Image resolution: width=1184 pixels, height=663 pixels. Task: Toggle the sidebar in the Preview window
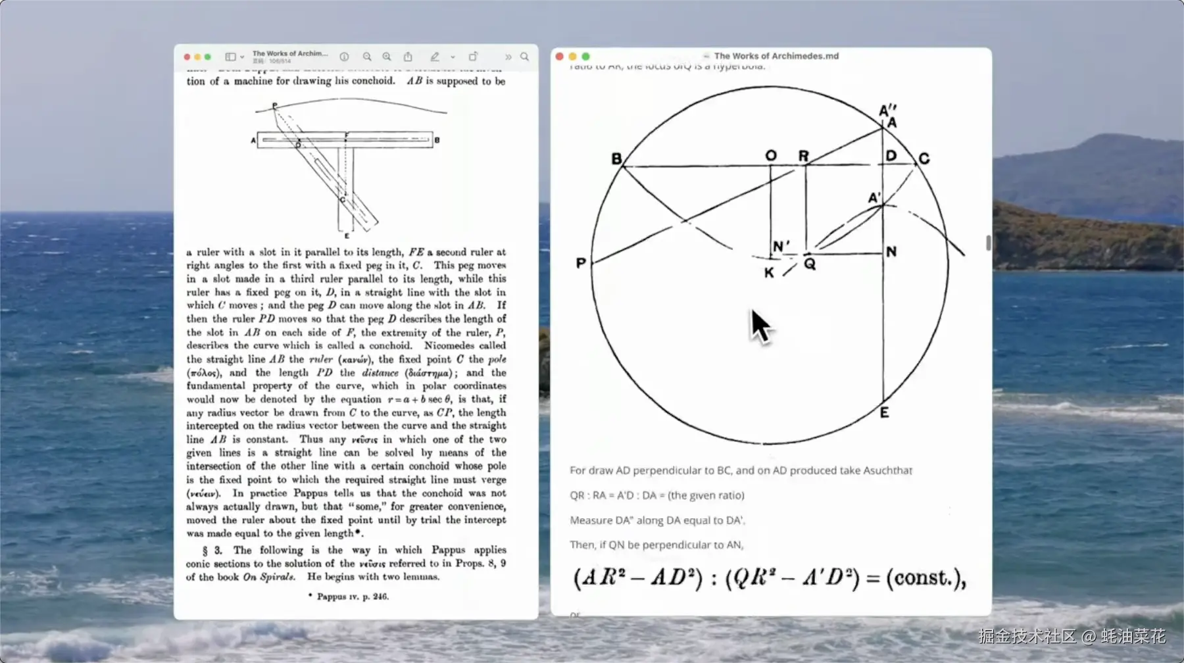[230, 57]
